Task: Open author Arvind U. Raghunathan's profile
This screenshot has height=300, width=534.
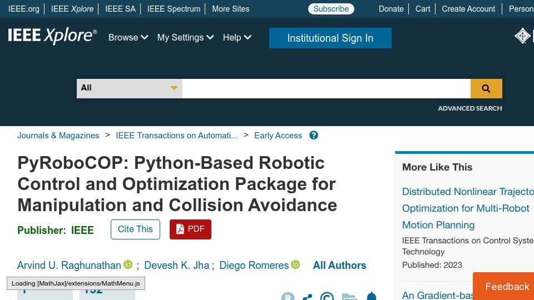Action: point(69,266)
